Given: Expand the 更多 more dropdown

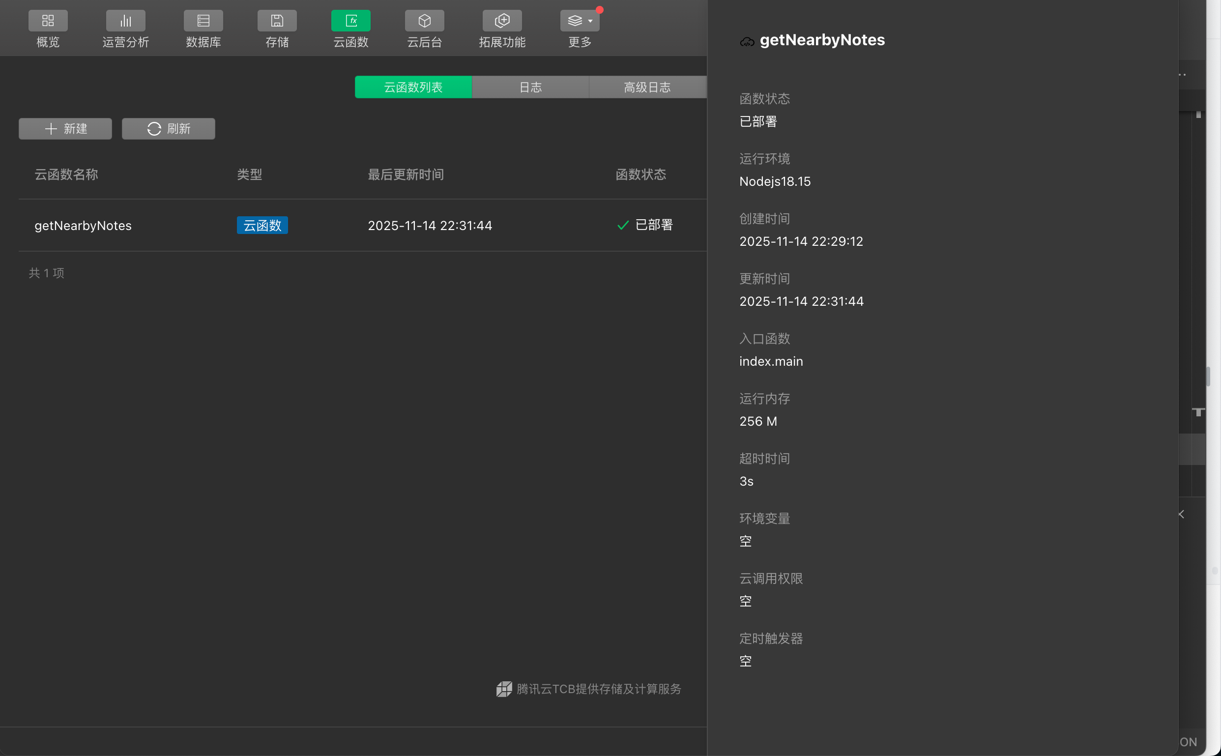Looking at the screenshot, I should (x=580, y=21).
